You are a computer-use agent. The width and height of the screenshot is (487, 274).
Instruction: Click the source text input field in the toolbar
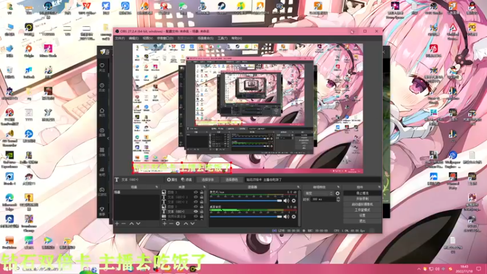(x=312, y=180)
